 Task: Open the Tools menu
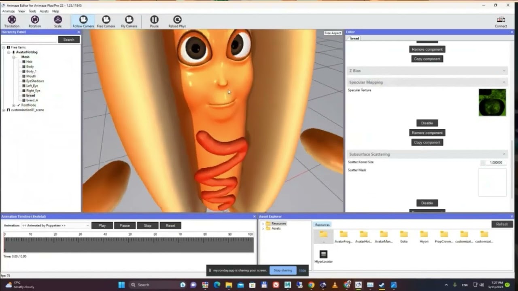[32, 11]
